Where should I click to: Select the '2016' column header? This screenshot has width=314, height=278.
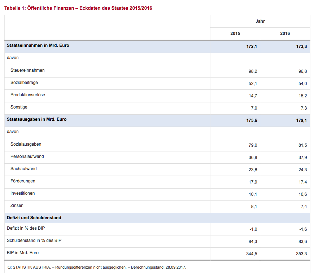tap(285, 34)
